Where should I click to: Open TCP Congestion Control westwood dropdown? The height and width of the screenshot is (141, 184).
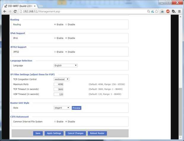coord(61,79)
